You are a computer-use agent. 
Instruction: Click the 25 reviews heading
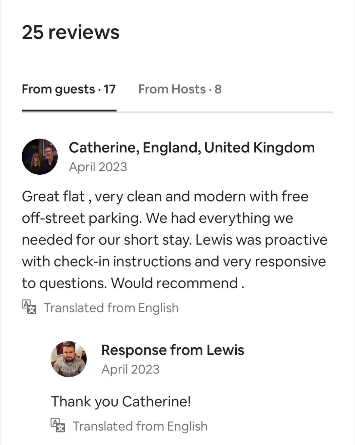(x=71, y=32)
